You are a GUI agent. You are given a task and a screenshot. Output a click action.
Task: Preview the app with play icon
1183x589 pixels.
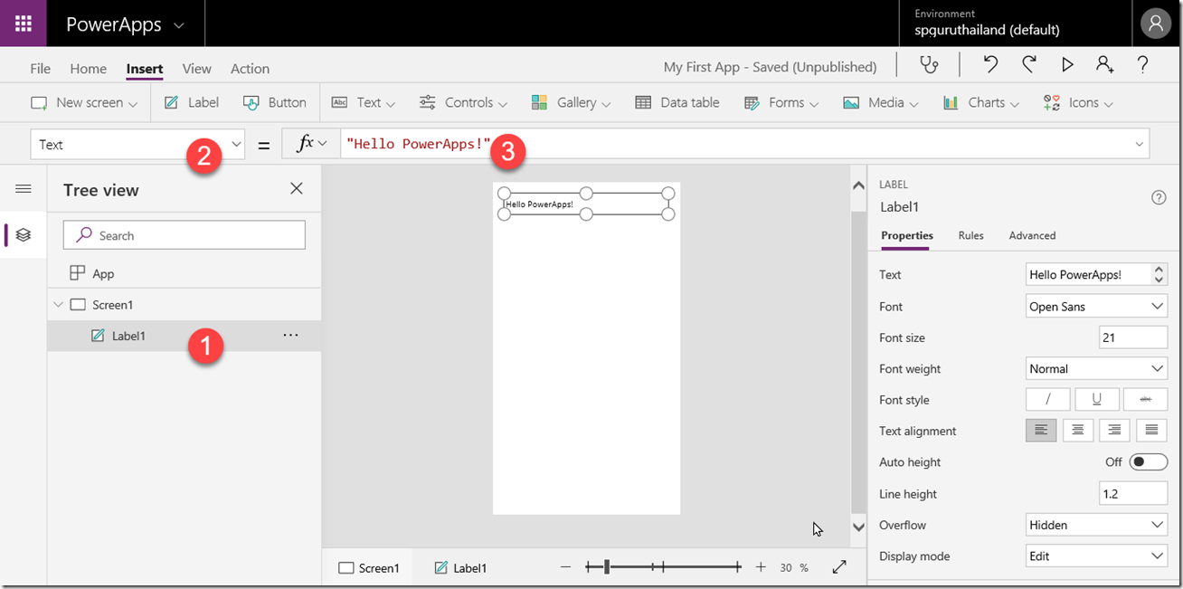click(x=1067, y=65)
